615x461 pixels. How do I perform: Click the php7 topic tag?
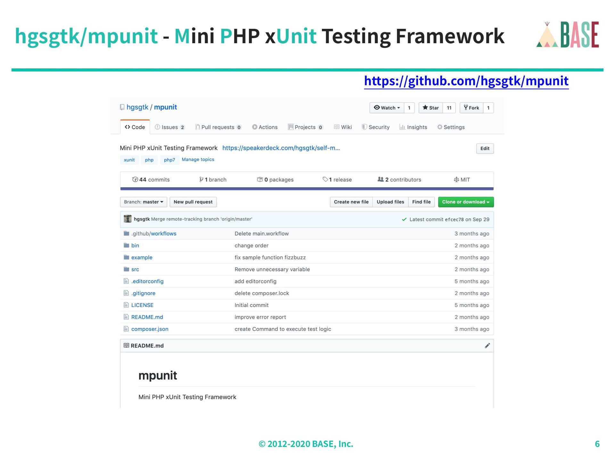[x=169, y=160]
